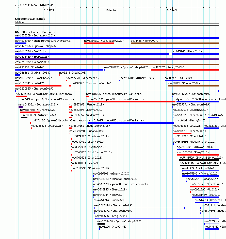Click red bar under nsv4059722 gnomAD variant
Viewport: 226px width, 239px height.
pyautogui.click(x=132, y=102)
